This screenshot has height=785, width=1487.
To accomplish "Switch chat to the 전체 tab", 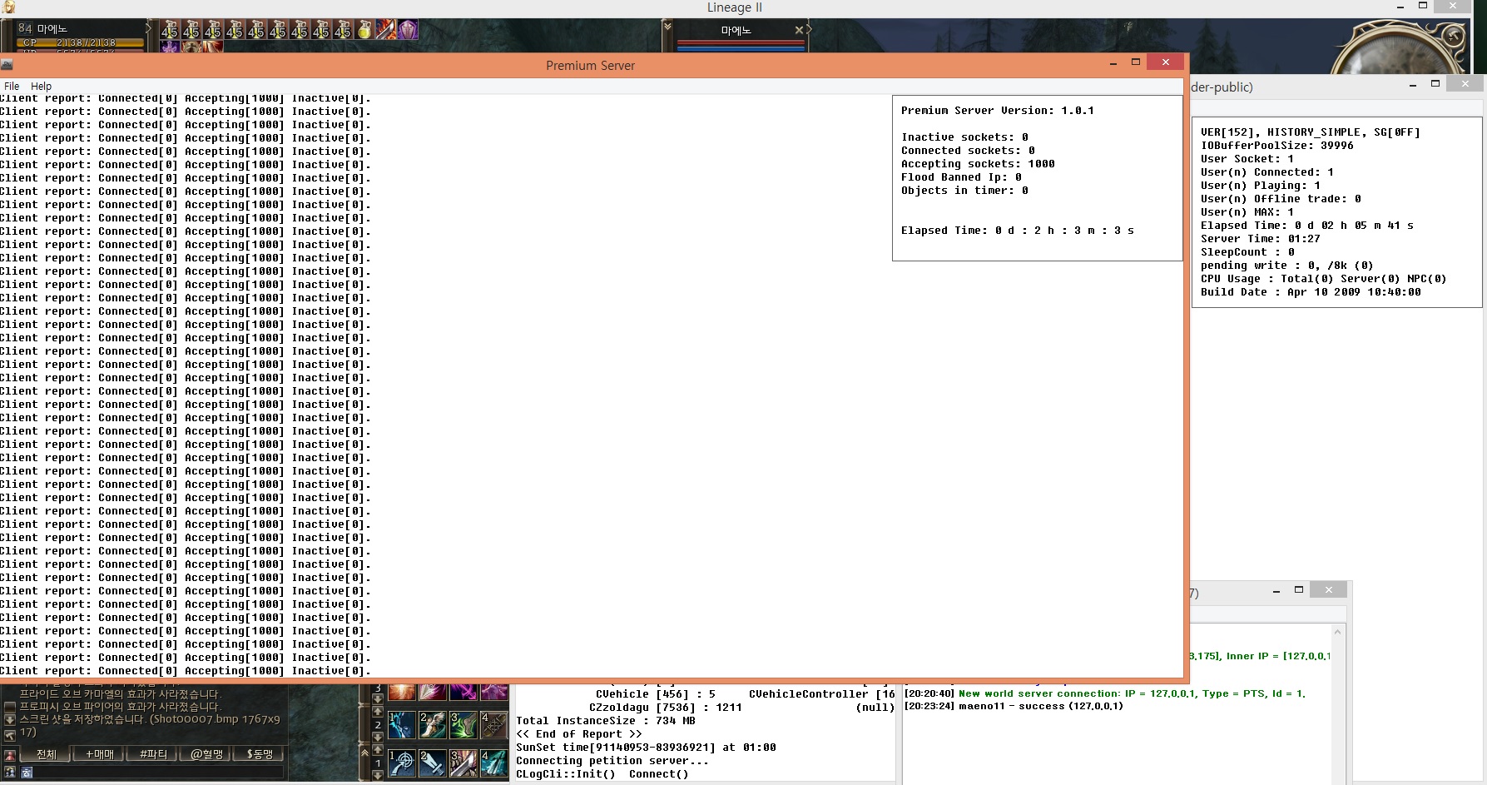I will 47,754.
